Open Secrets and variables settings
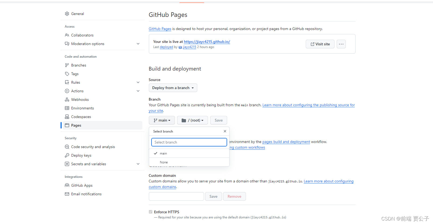Image resolution: width=433 pixels, height=224 pixels. point(89,164)
